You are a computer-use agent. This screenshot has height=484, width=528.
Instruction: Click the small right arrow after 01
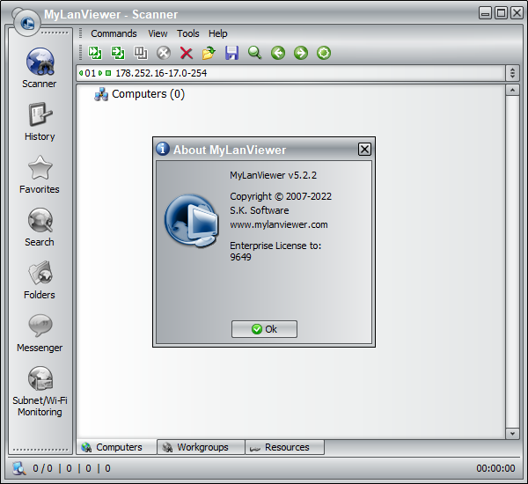100,73
